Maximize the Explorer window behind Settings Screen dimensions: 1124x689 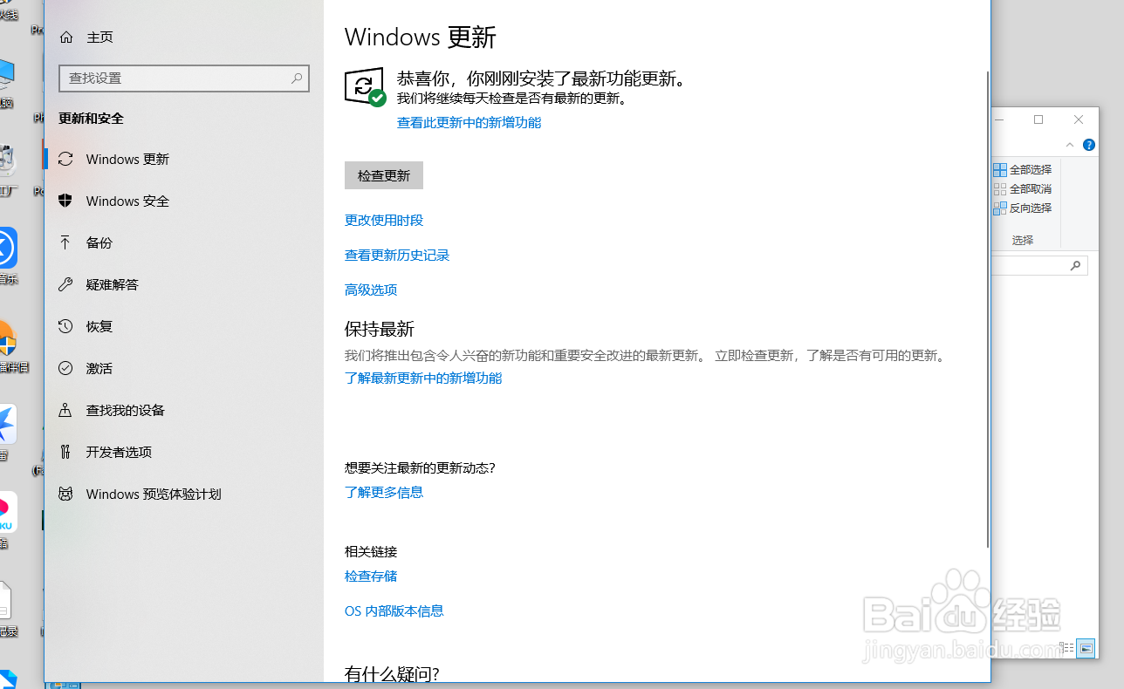1038,119
